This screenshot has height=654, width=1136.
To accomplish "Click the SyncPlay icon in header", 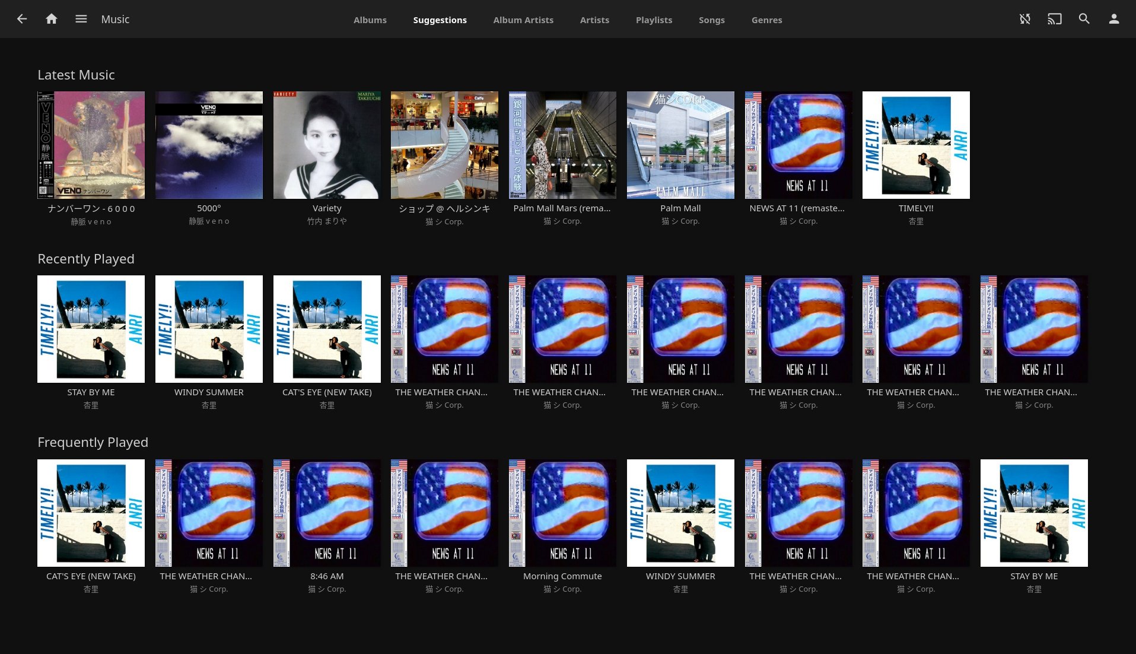I will [x=1024, y=19].
